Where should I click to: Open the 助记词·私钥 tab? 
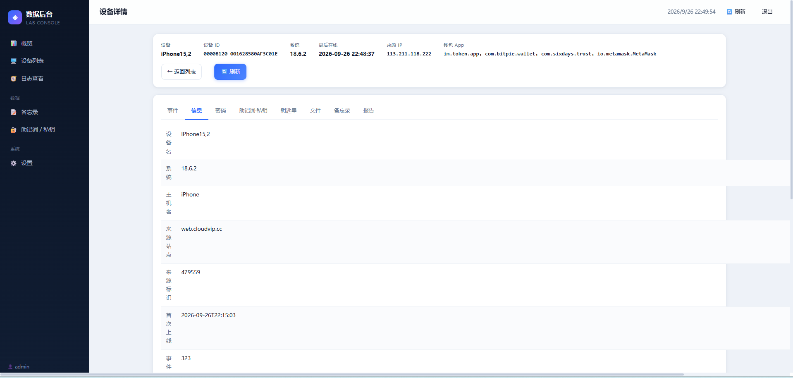point(253,110)
